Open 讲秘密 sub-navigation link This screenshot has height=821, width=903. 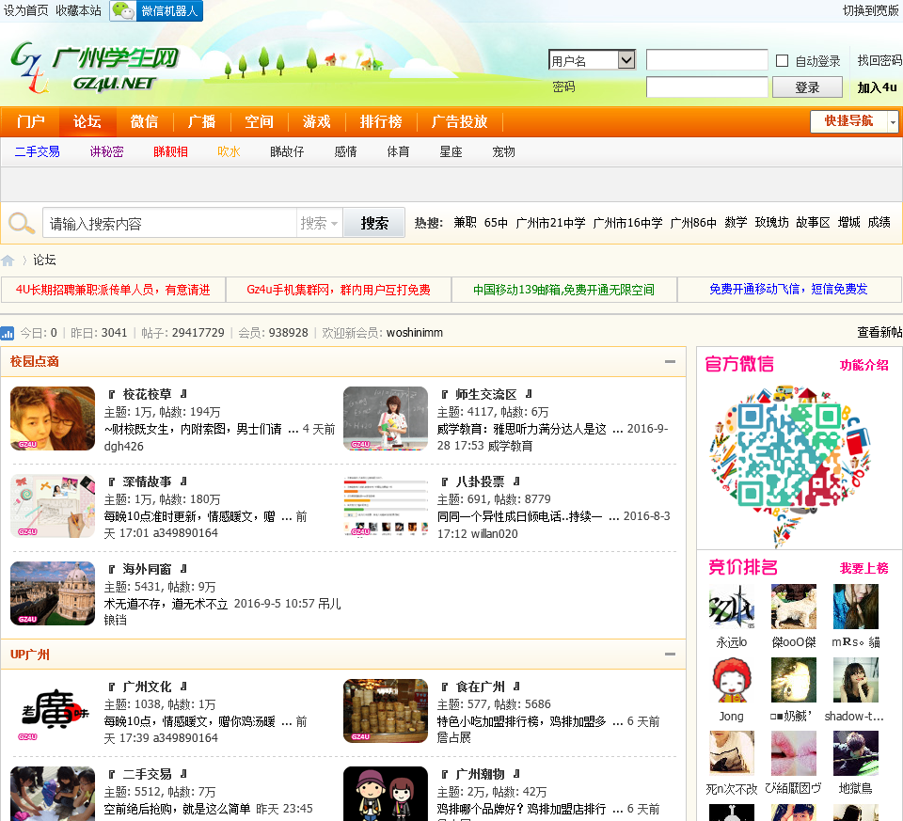pos(106,151)
